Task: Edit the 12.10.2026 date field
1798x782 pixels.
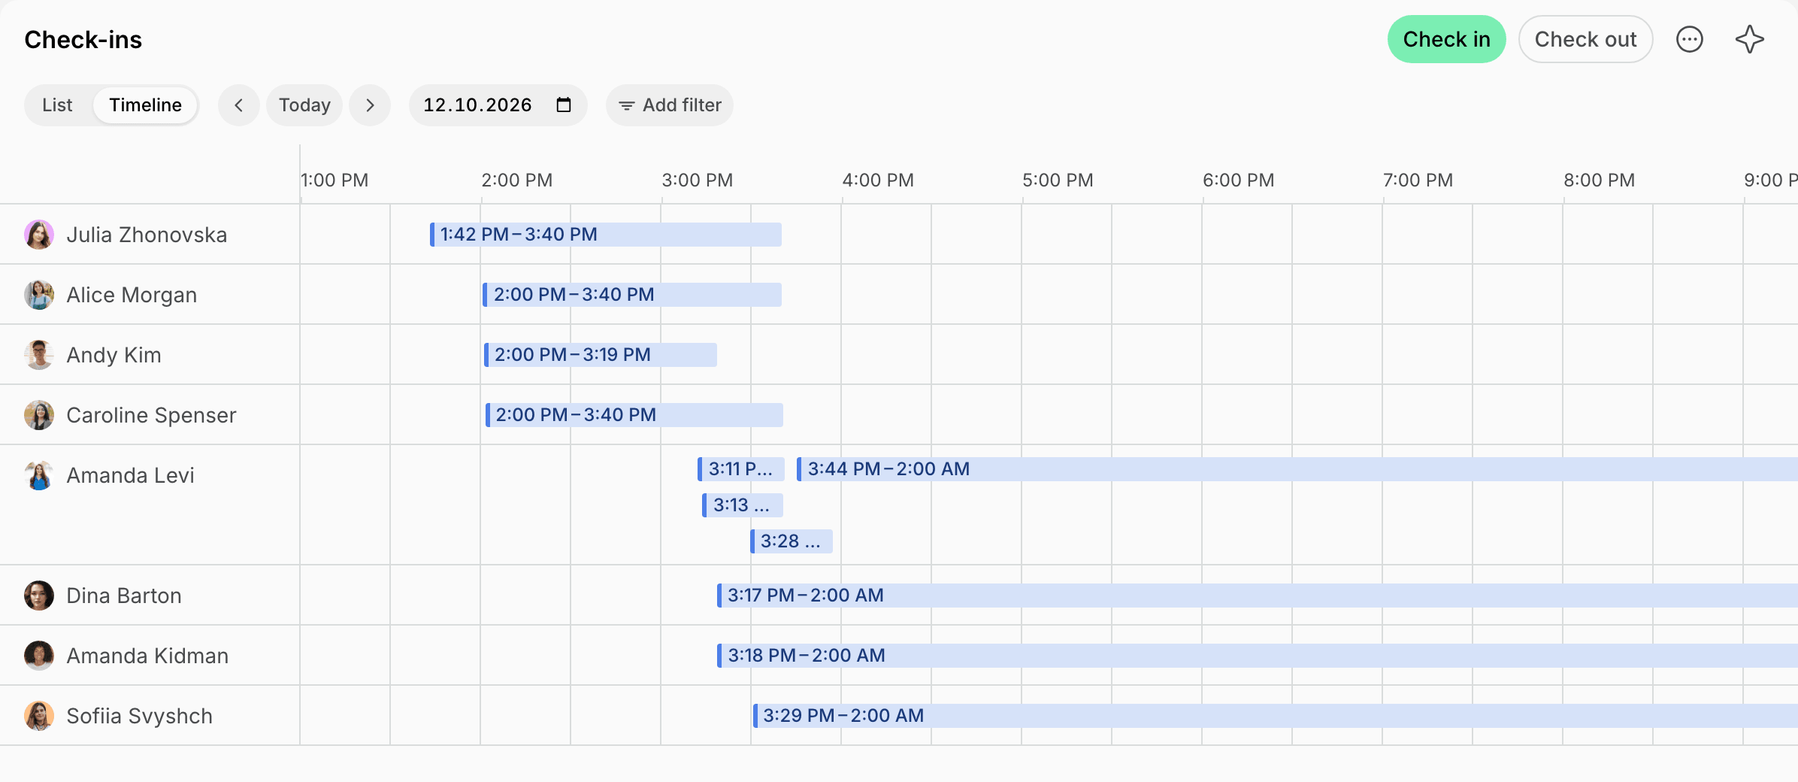Action: coord(498,105)
